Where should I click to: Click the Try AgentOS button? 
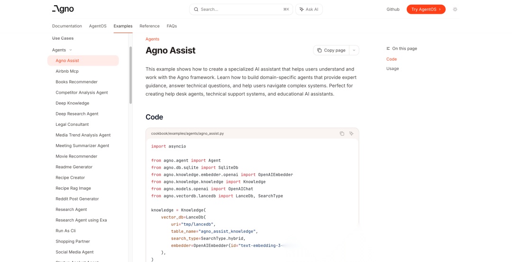(426, 9)
